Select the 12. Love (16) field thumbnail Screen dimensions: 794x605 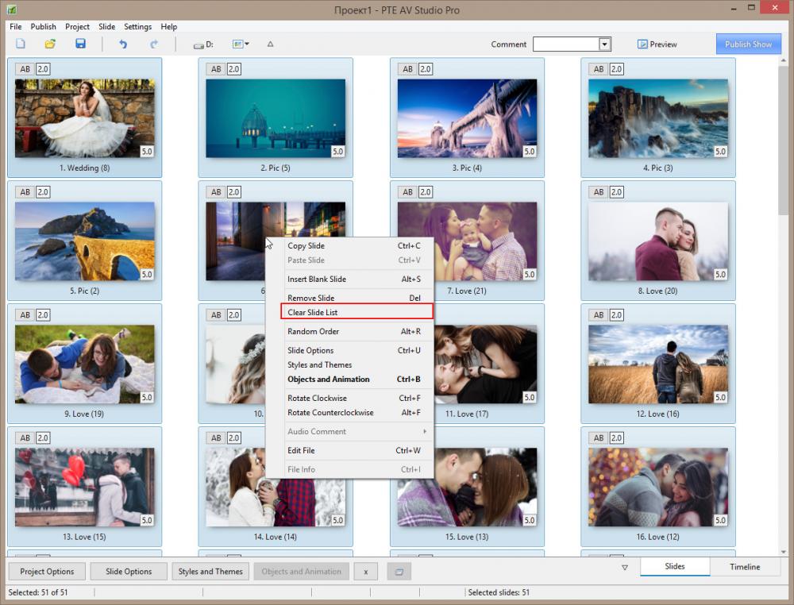(657, 364)
